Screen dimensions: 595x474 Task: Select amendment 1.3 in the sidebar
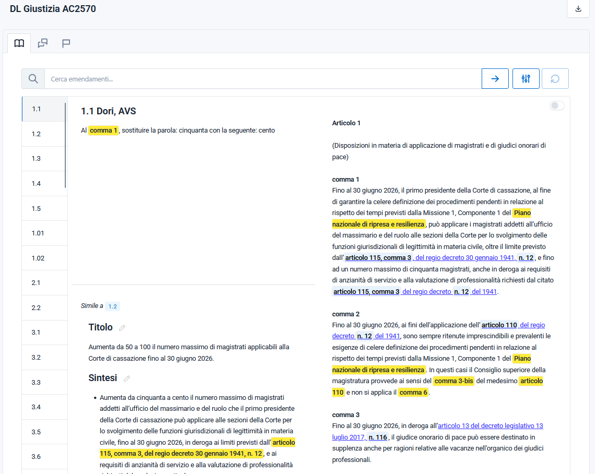click(36, 159)
